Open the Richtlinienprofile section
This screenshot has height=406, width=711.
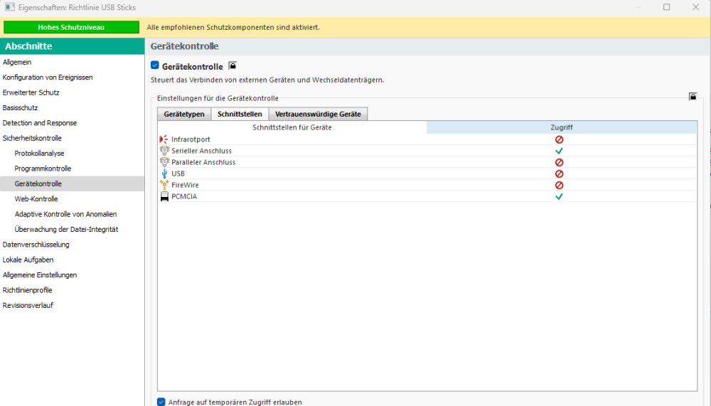27,290
